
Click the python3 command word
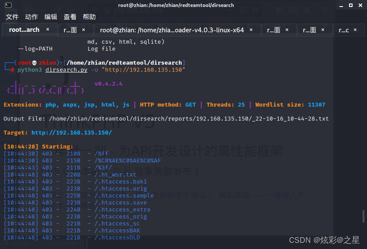coord(29,69)
